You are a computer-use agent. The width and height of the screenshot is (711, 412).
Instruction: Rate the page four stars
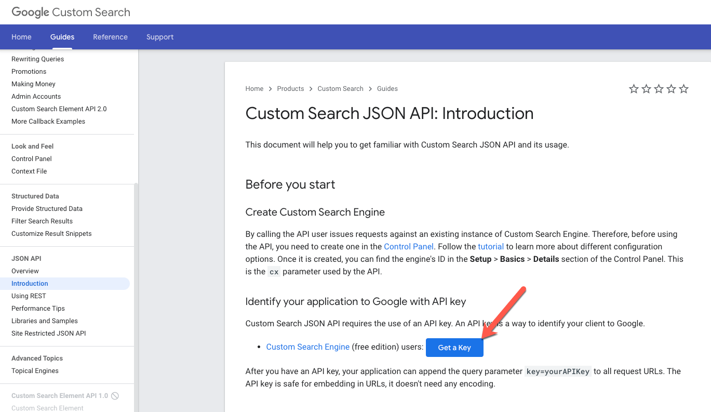(671, 89)
